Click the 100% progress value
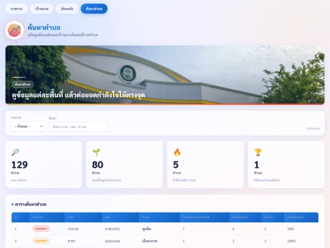Screen dimensions: 330x248 point(291,241)
